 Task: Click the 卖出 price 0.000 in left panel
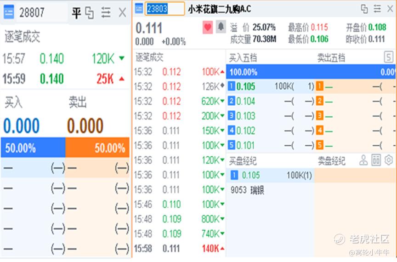point(85,125)
